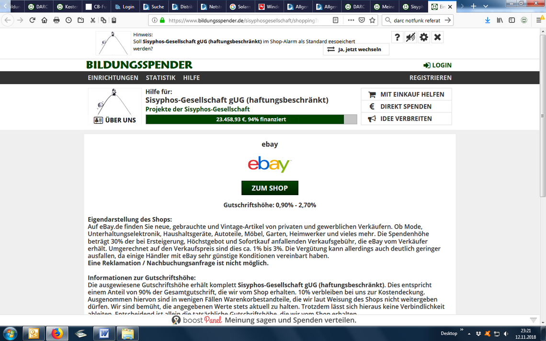Open Windows Explorer from the taskbar
Screen dimensions: 546x341
click(127, 334)
